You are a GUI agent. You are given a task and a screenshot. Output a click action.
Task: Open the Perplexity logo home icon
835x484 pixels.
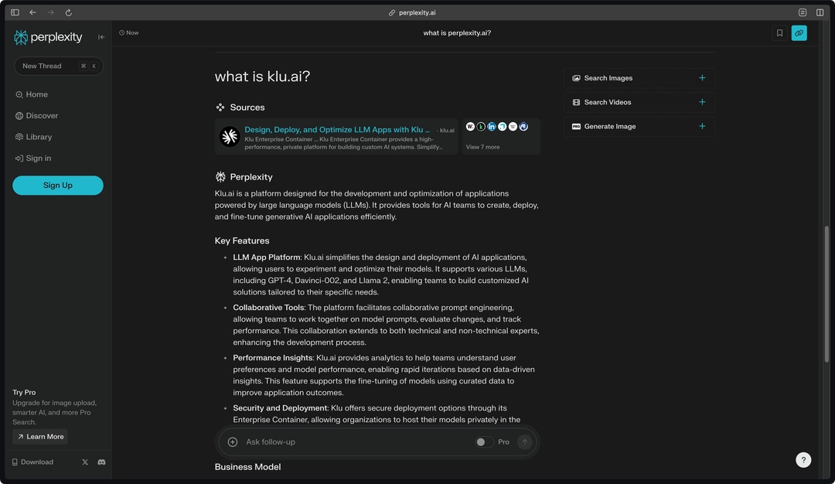pyautogui.click(x=21, y=36)
